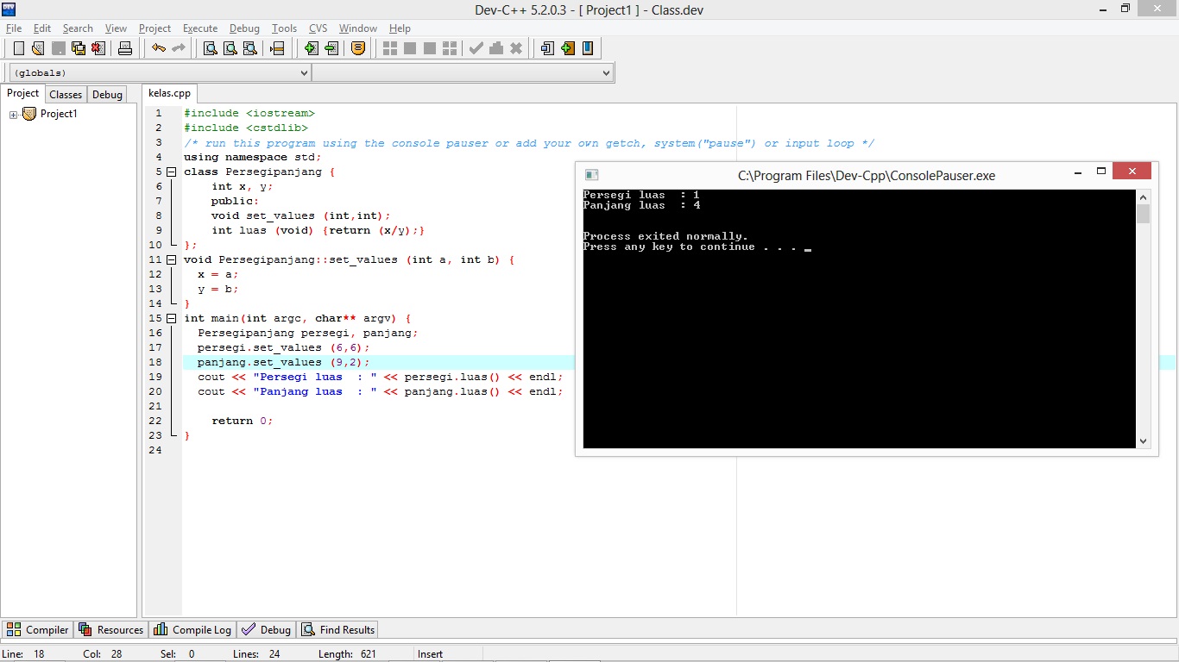The width and height of the screenshot is (1179, 662).
Task: Click the "using namespace std;" code line
Action: point(252,157)
